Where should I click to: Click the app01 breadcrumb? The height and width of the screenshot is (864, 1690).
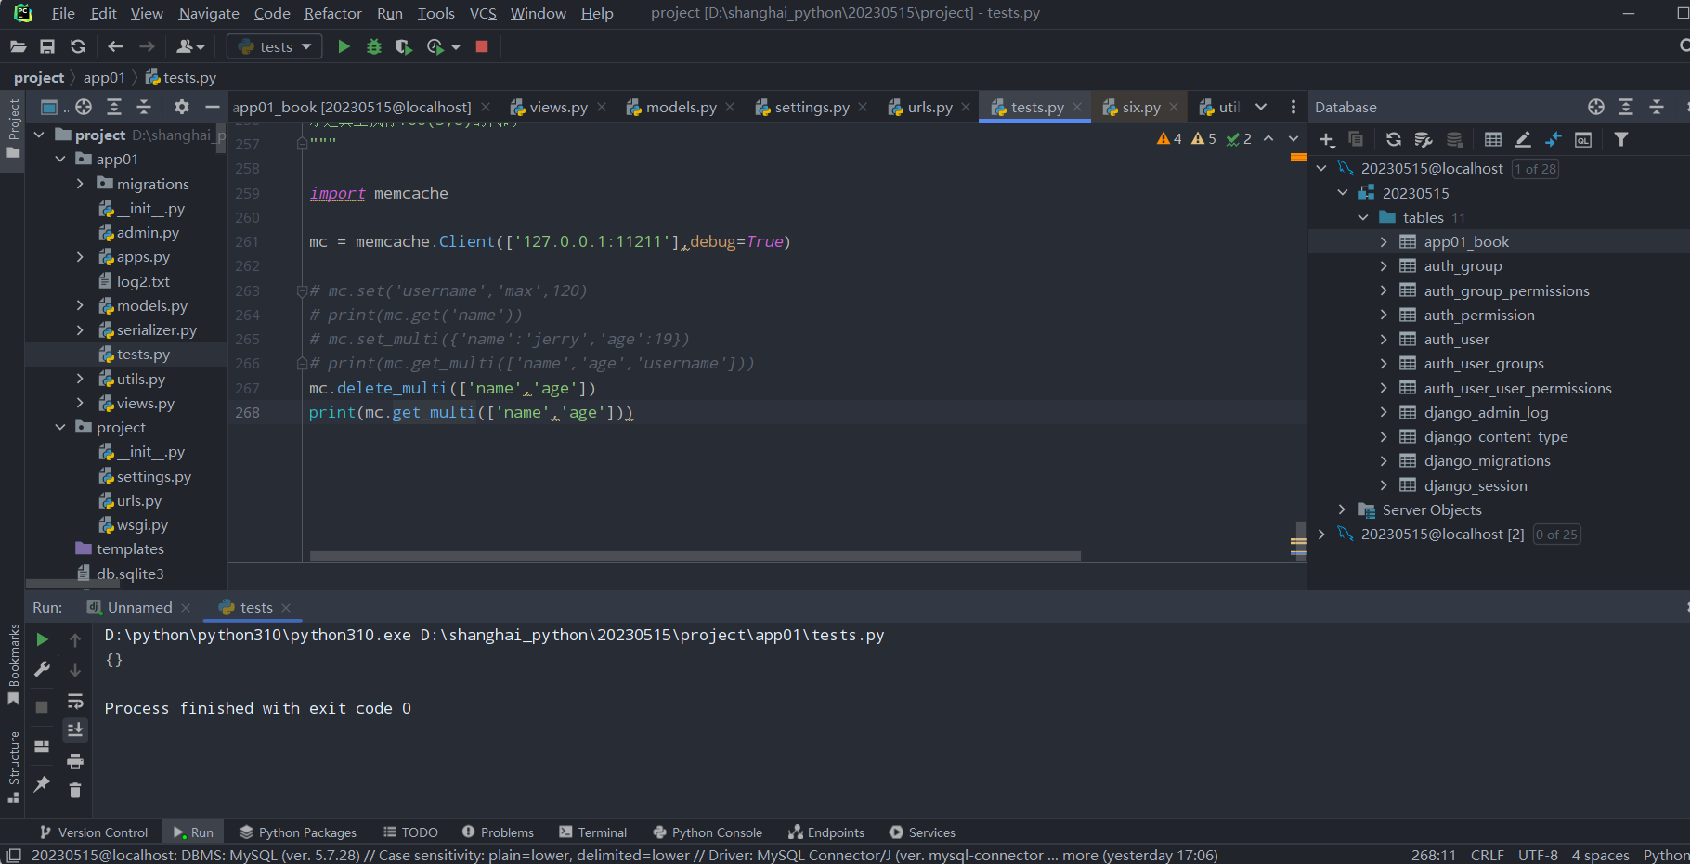[104, 78]
